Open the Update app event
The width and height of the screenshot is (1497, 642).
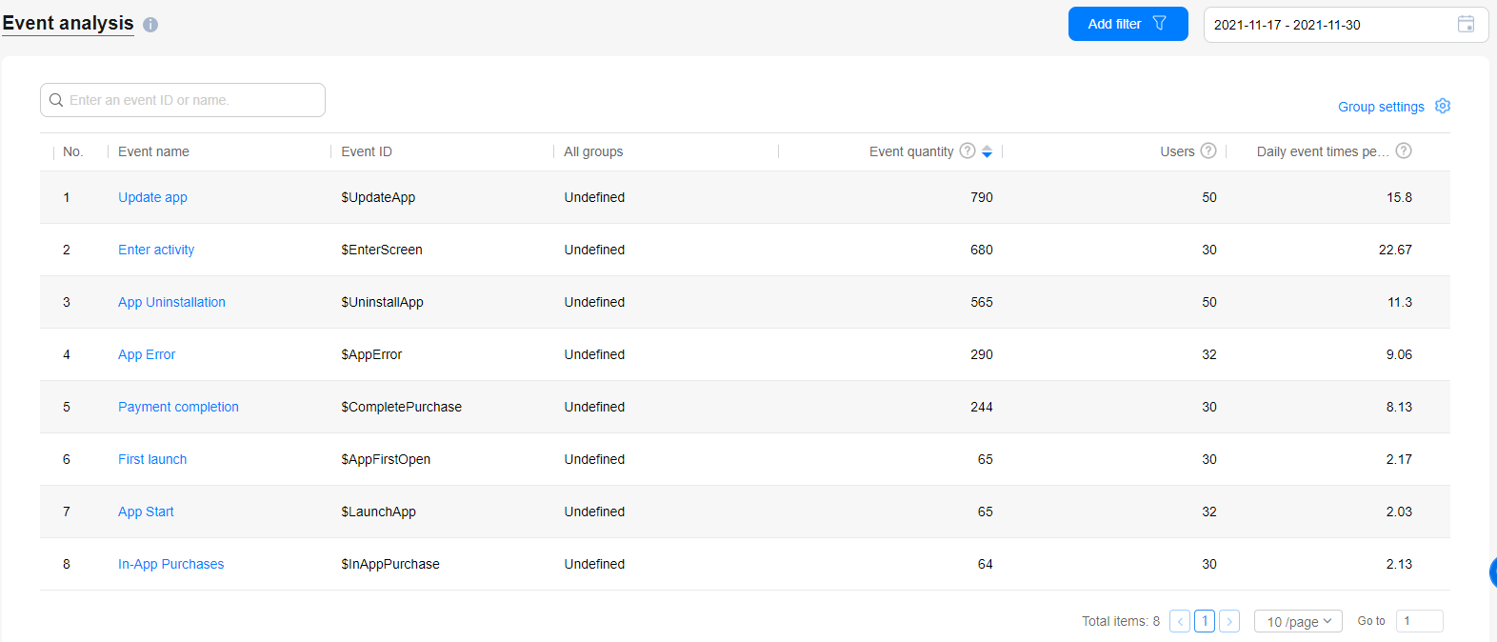point(152,197)
